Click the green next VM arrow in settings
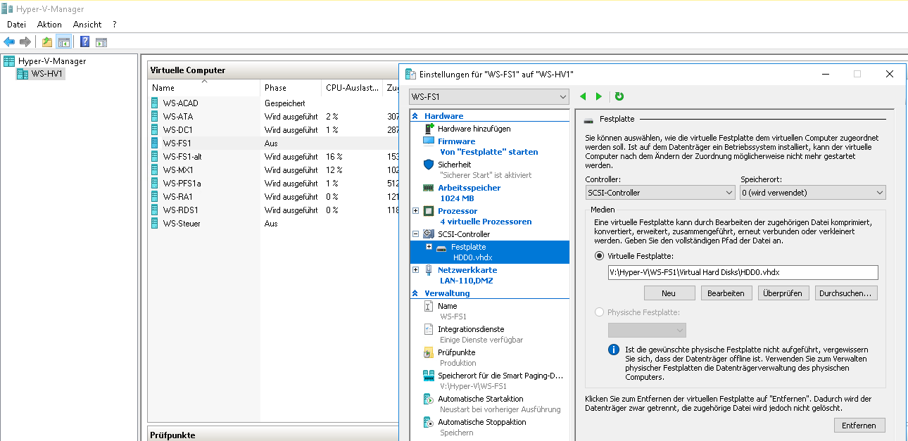 click(599, 96)
